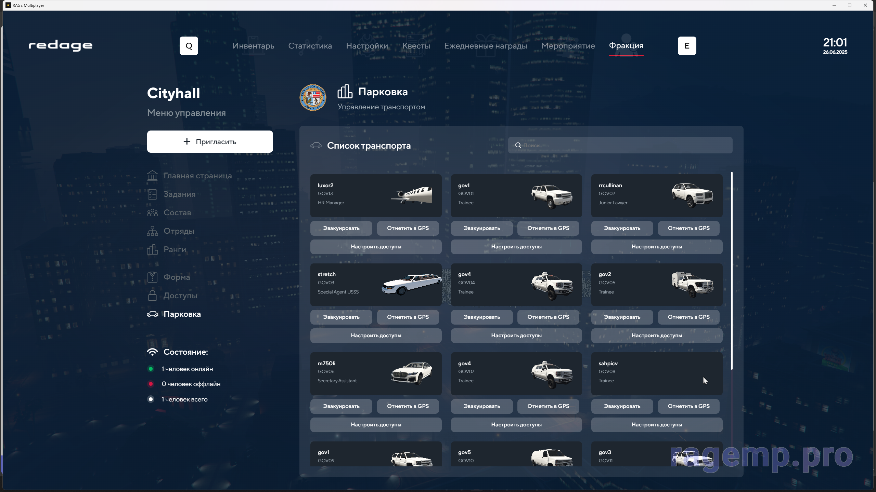Image resolution: width=876 pixels, height=492 pixels.
Task: Click the Q key navigation button
Action: point(189,46)
